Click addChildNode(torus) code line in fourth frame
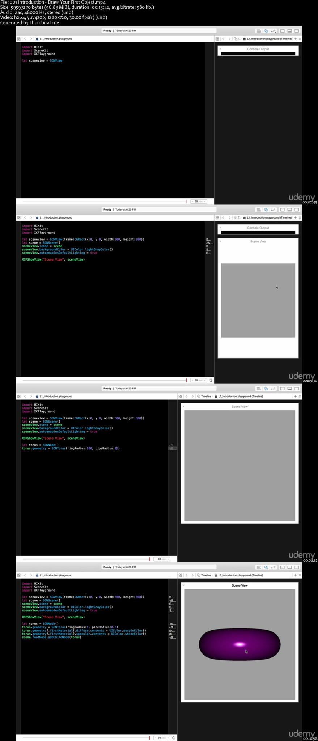The width and height of the screenshot is (318, 741). click(51, 637)
